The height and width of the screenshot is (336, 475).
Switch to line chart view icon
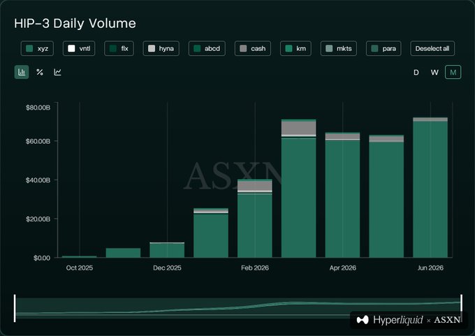[57, 72]
